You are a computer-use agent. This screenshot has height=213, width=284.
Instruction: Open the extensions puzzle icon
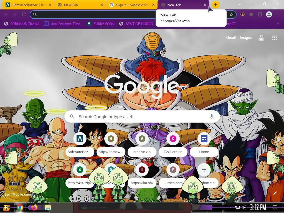pos(251,14)
